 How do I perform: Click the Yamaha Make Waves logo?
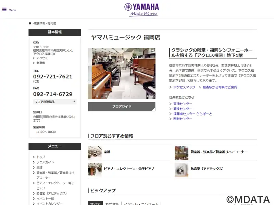click(x=142, y=10)
